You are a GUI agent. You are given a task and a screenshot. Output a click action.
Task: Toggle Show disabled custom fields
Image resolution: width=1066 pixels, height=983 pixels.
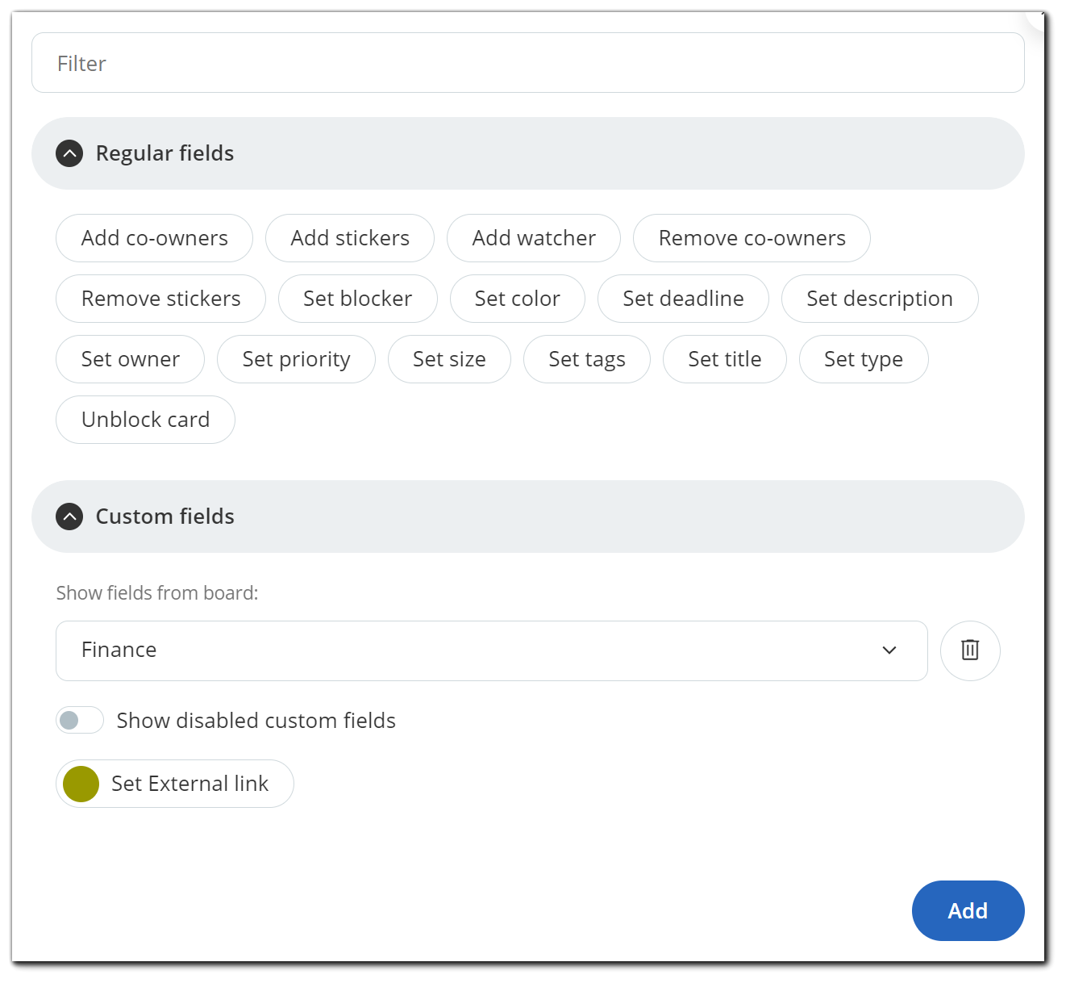(x=80, y=720)
